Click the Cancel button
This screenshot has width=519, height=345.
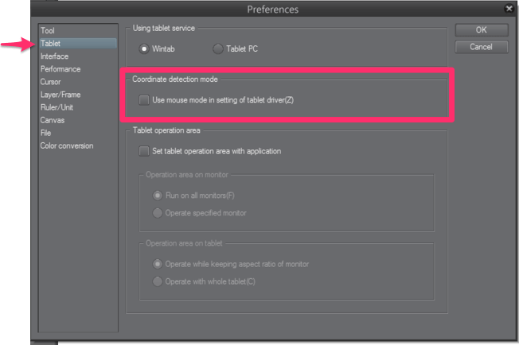coord(482,47)
